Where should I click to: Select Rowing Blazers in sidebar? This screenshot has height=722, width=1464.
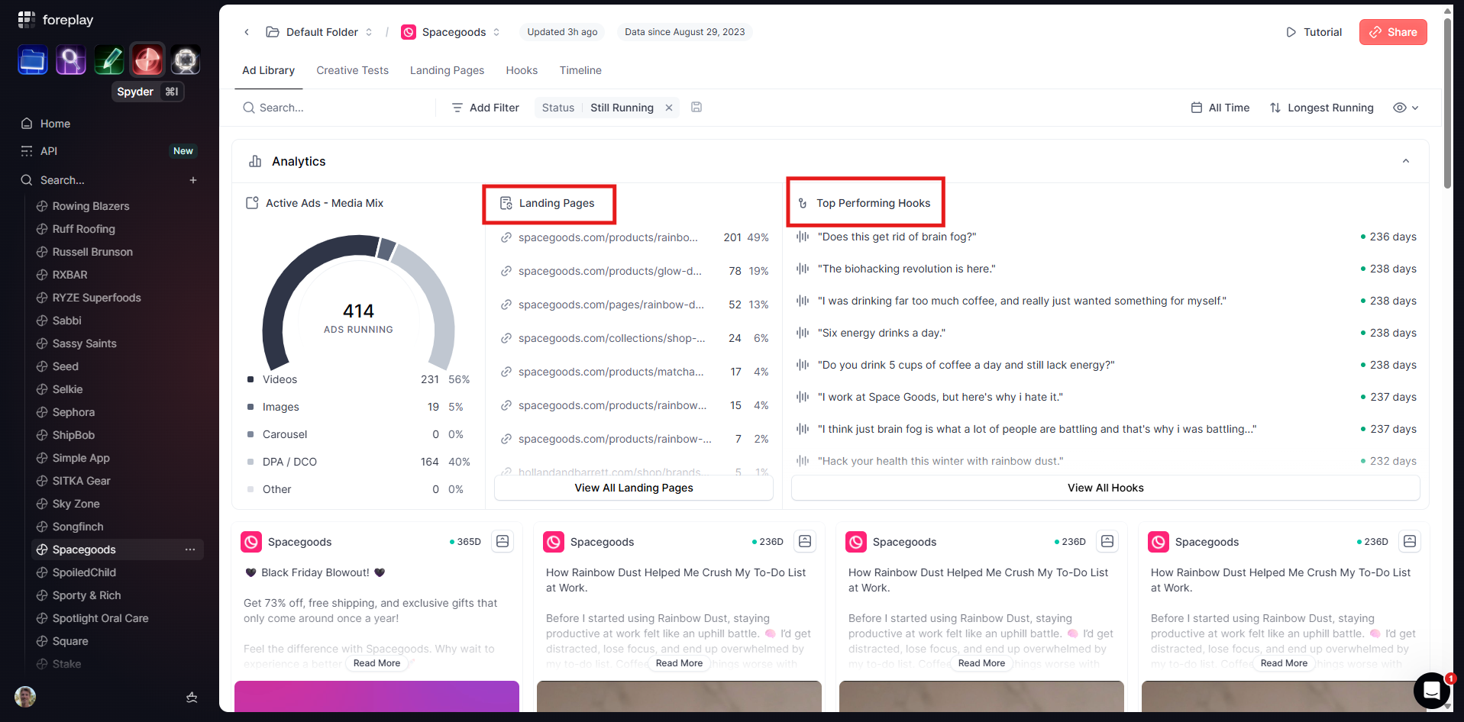(x=91, y=206)
